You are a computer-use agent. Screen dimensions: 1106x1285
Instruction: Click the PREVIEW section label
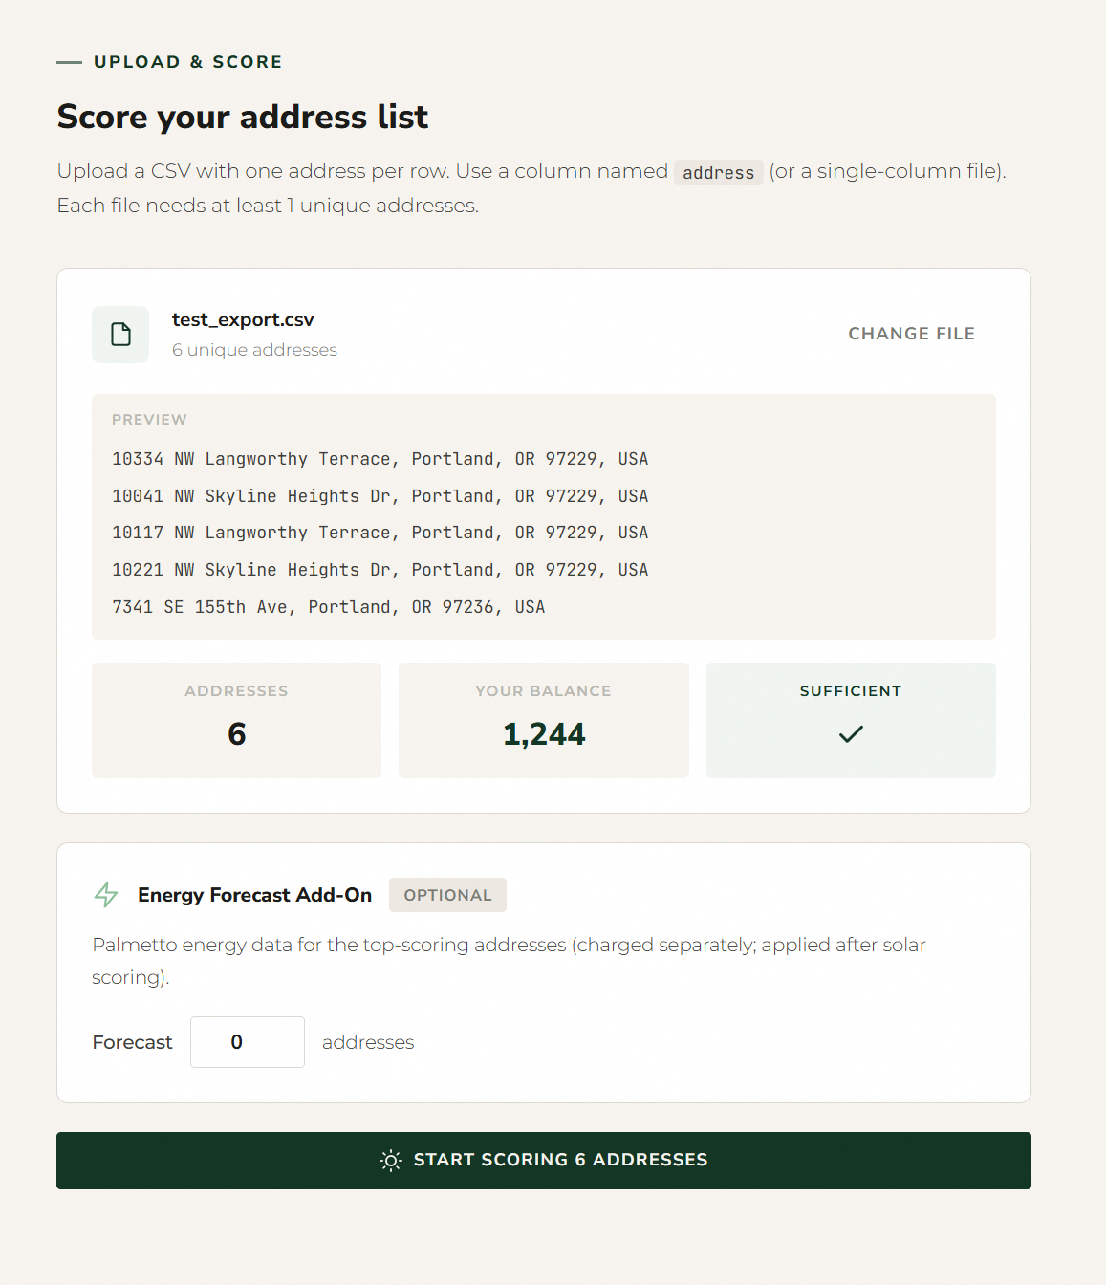149,419
